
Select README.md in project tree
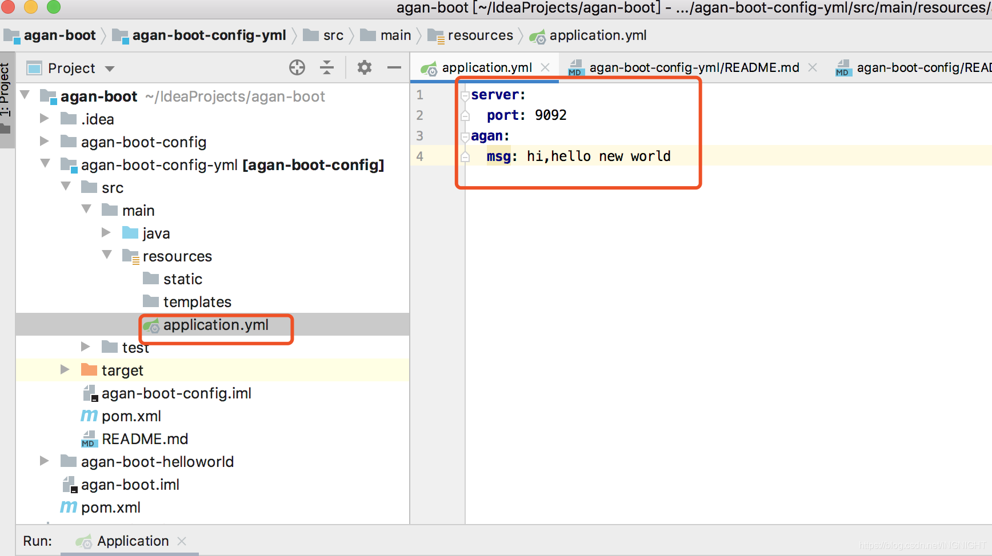(145, 439)
